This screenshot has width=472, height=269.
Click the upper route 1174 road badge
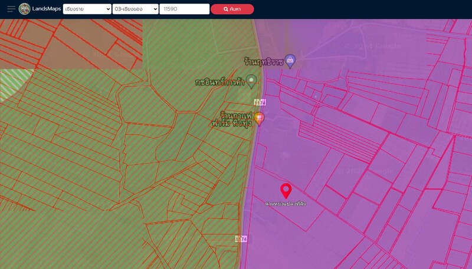tap(260, 102)
